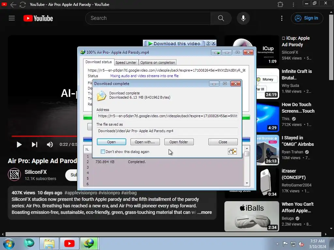This screenshot has width=334, height=250.
Task: Click the Download this video panel button
Action: tap(175, 44)
